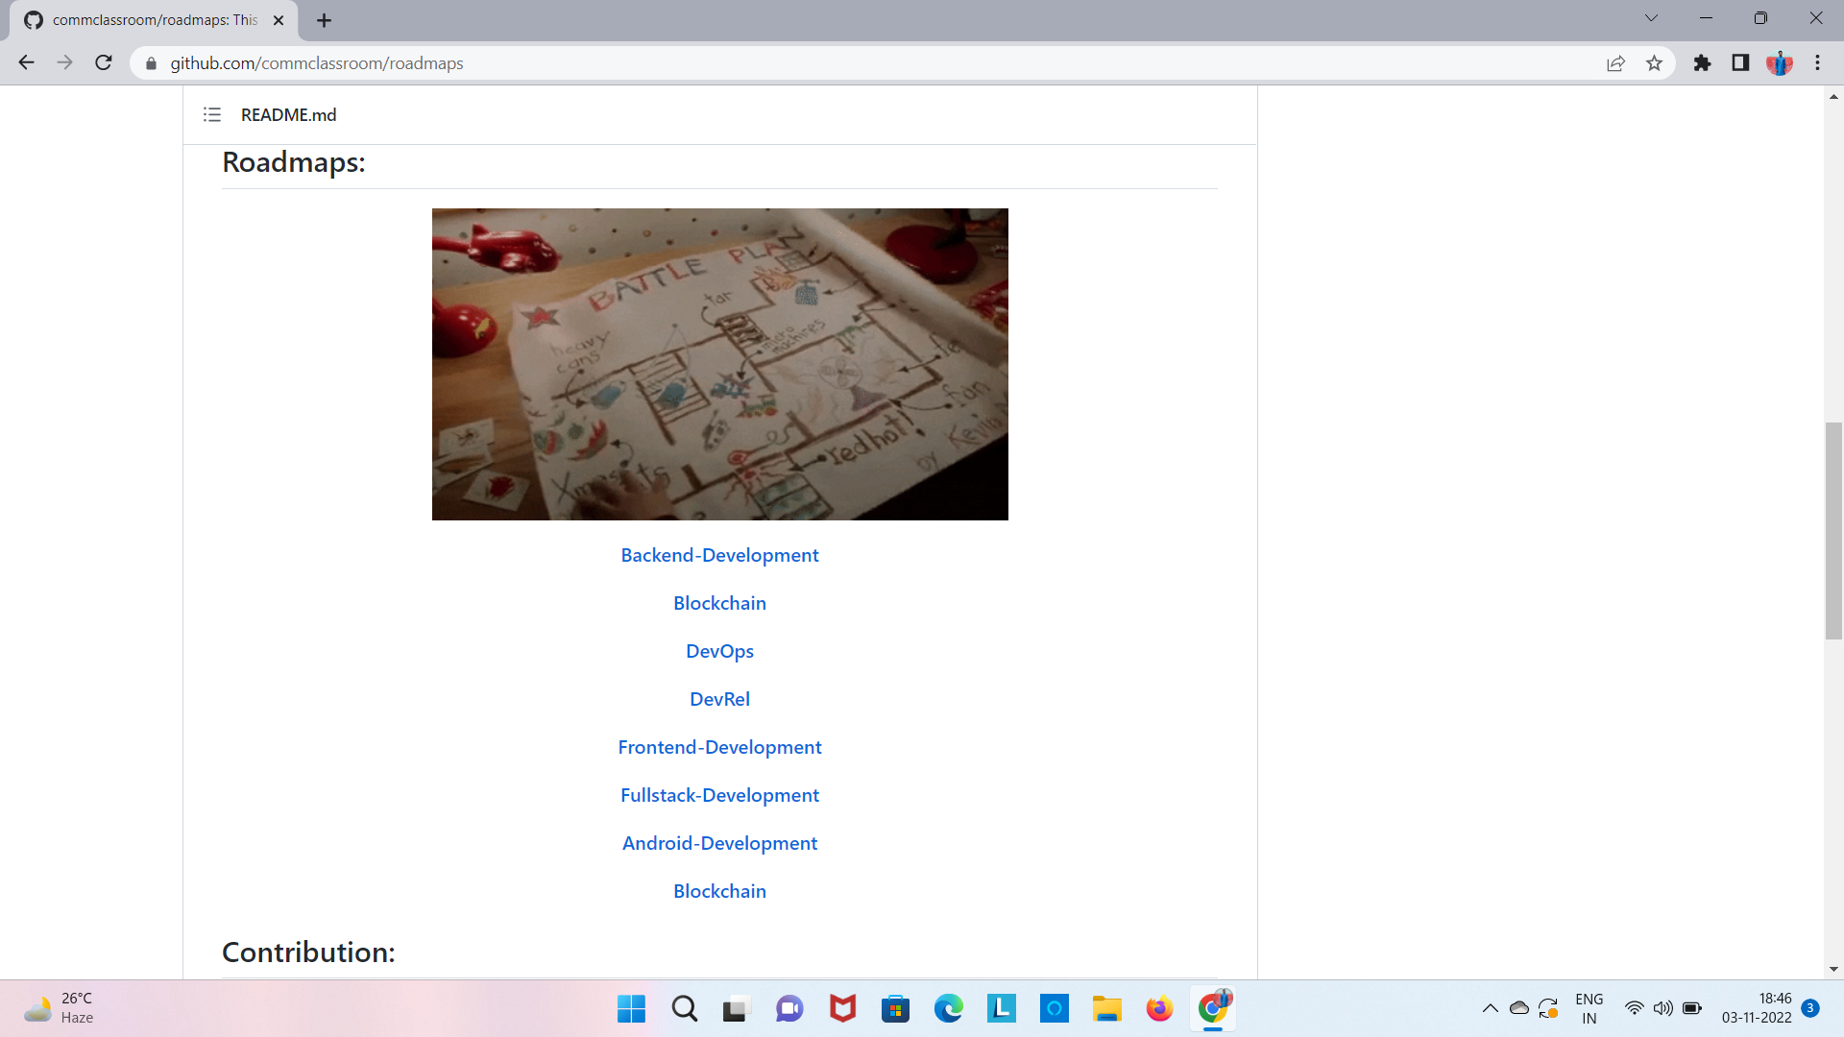This screenshot has width=1844, height=1037.
Task: Open the Chrome profile avatar
Action: (x=1781, y=63)
